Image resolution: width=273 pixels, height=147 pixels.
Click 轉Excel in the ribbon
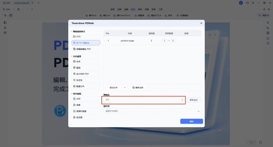(x=105, y=15)
